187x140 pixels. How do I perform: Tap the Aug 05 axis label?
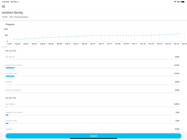pyautogui.click(x=18, y=44)
